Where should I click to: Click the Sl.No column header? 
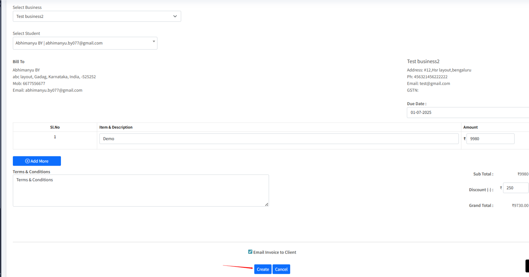55,127
